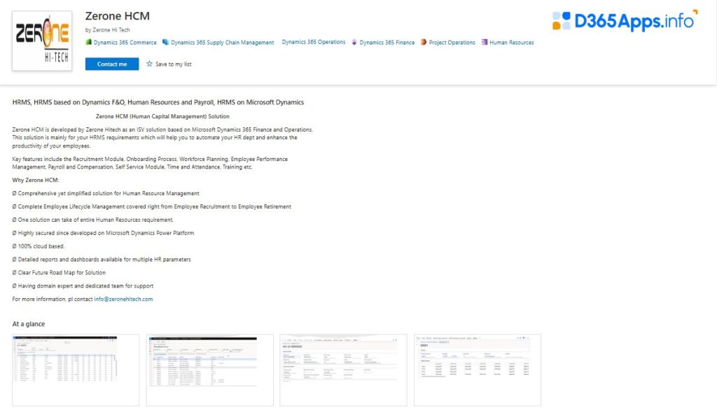Open the second At a glance screenshot

pyautogui.click(x=210, y=370)
